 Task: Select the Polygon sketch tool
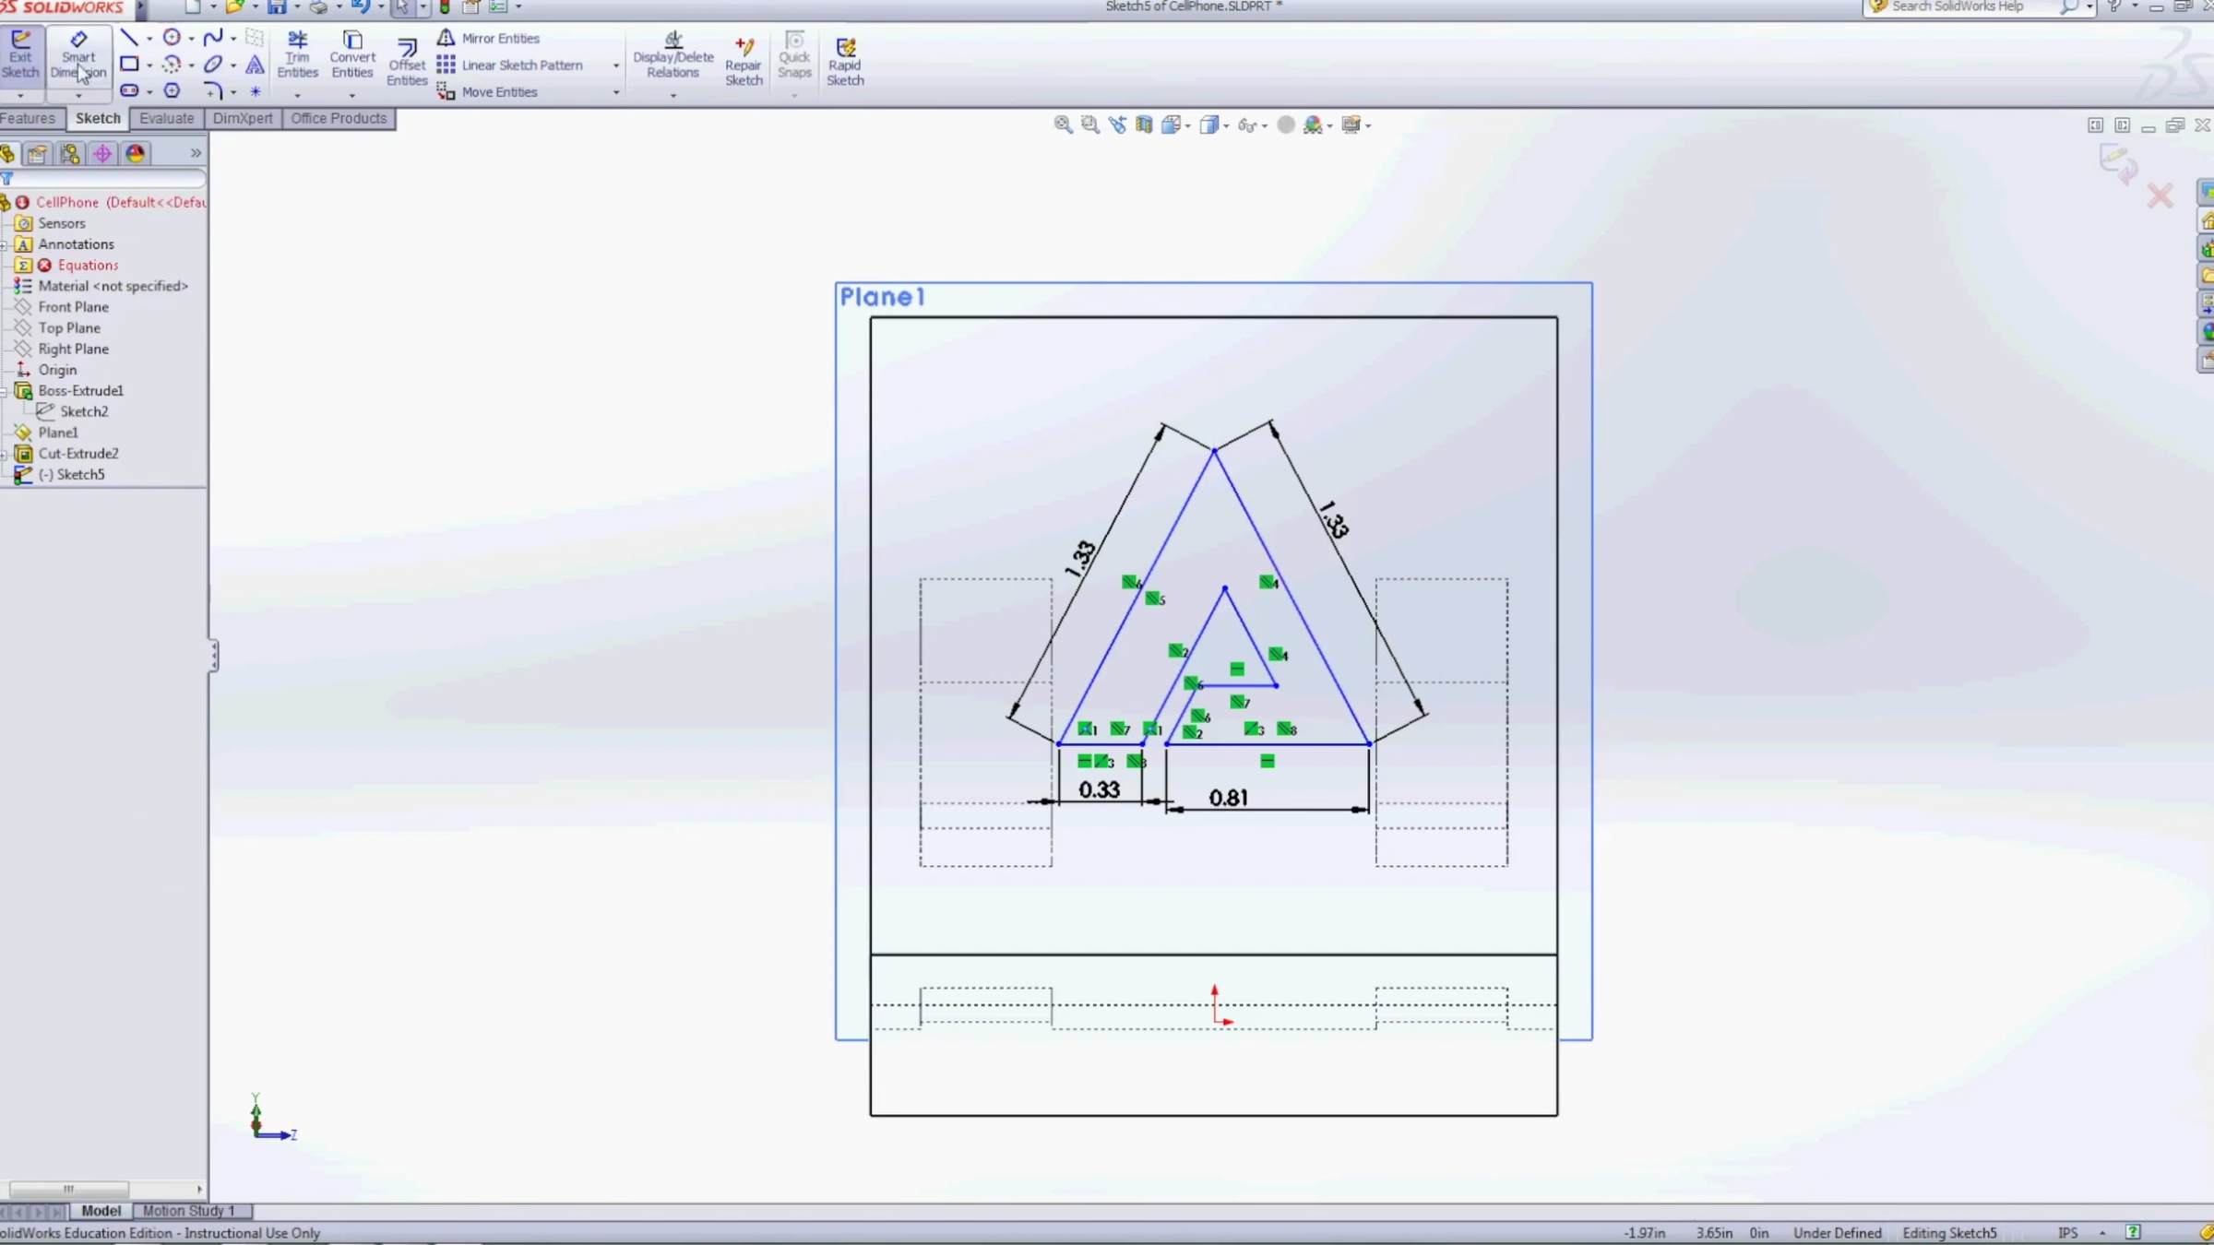click(172, 91)
